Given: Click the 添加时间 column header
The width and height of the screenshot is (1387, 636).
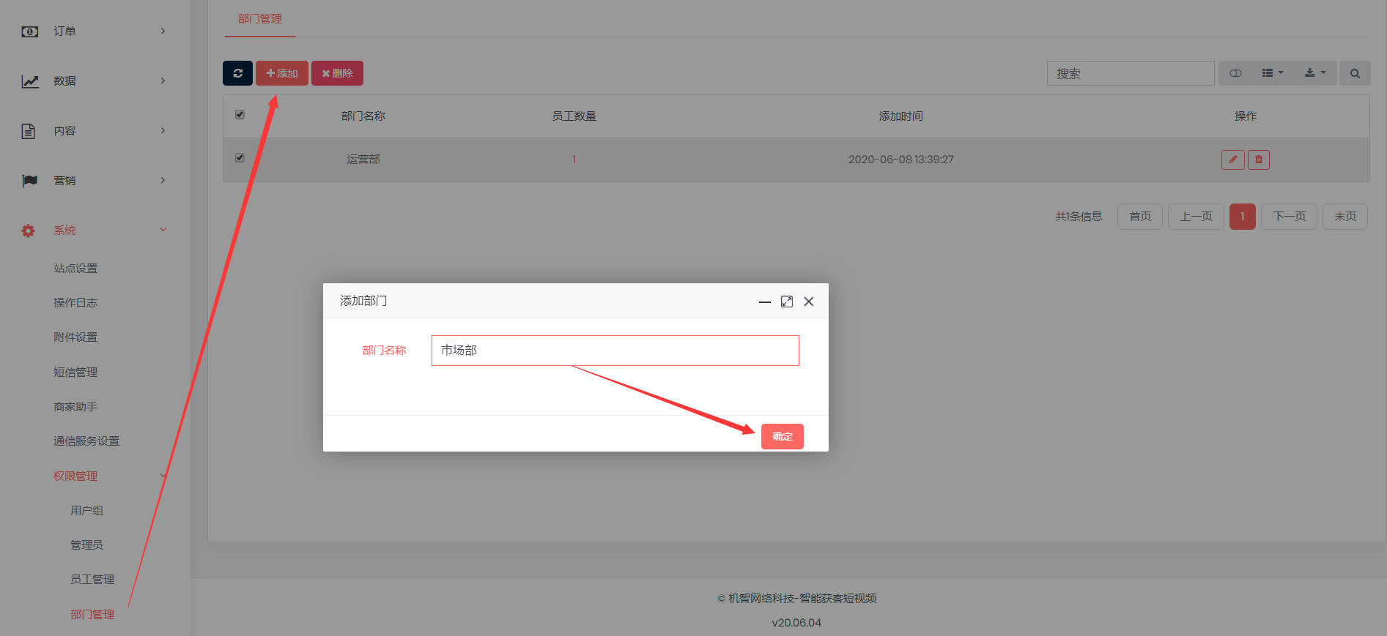Looking at the screenshot, I should tap(901, 116).
